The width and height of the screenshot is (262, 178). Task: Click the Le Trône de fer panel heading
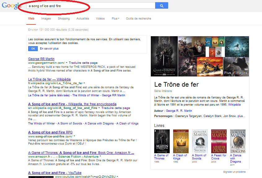[x=176, y=85]
